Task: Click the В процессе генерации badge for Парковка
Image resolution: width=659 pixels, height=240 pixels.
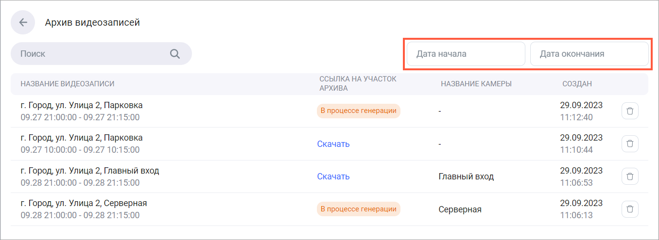Action: (x=358, y=111)
